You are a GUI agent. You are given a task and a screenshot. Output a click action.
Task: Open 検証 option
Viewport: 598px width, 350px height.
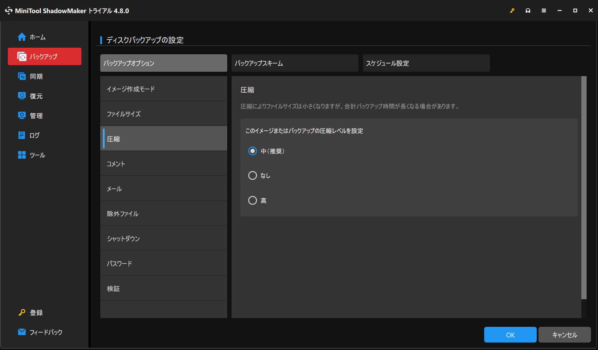pyautogui.click(x=164, y=288)
